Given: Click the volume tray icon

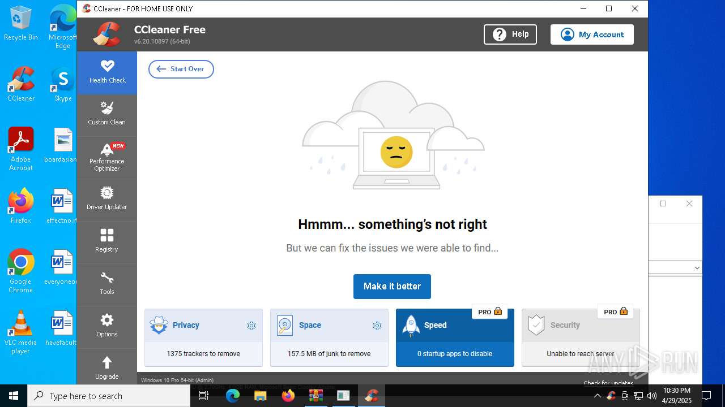Looking at the screenshot, I should [652, 396].
